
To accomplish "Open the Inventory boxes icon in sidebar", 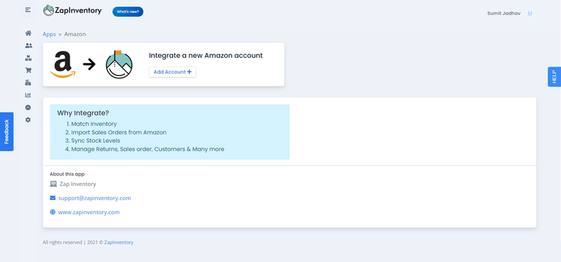I will (x=28, y=58).
